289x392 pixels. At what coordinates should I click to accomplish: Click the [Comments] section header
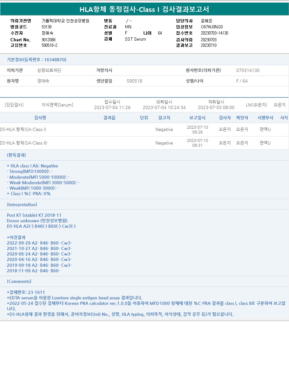pyautogui.click(x=19, y=281)
